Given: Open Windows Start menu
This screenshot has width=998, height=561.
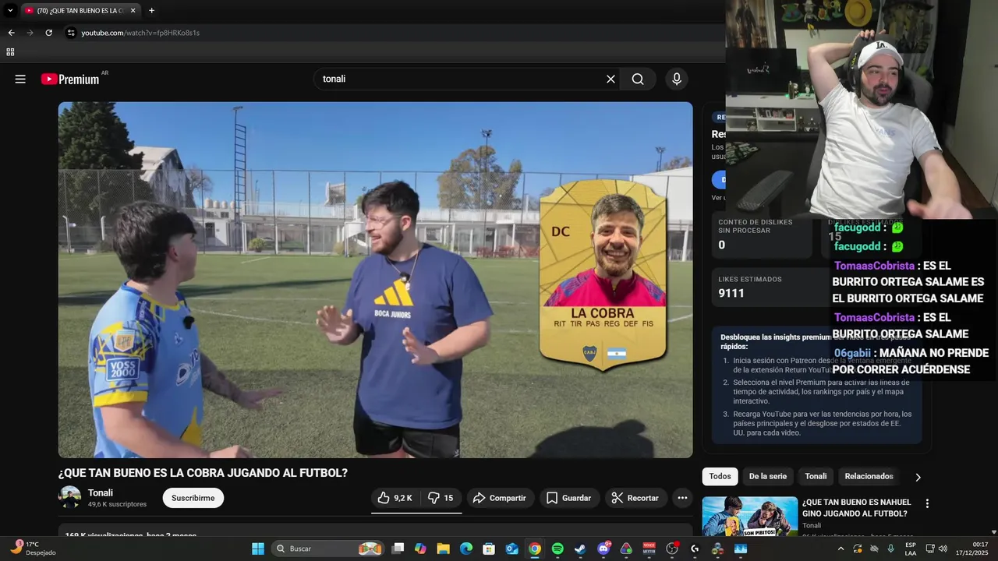Looking at the screenshot, I should (258, 549).
